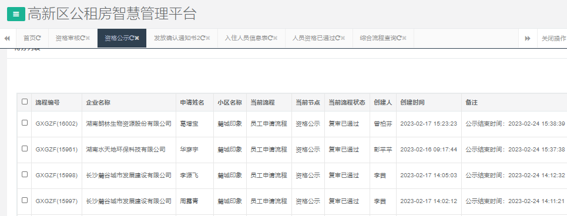Click the 创建人 column header
Viewport: 567px width, 216px height.
click(383, 103)
